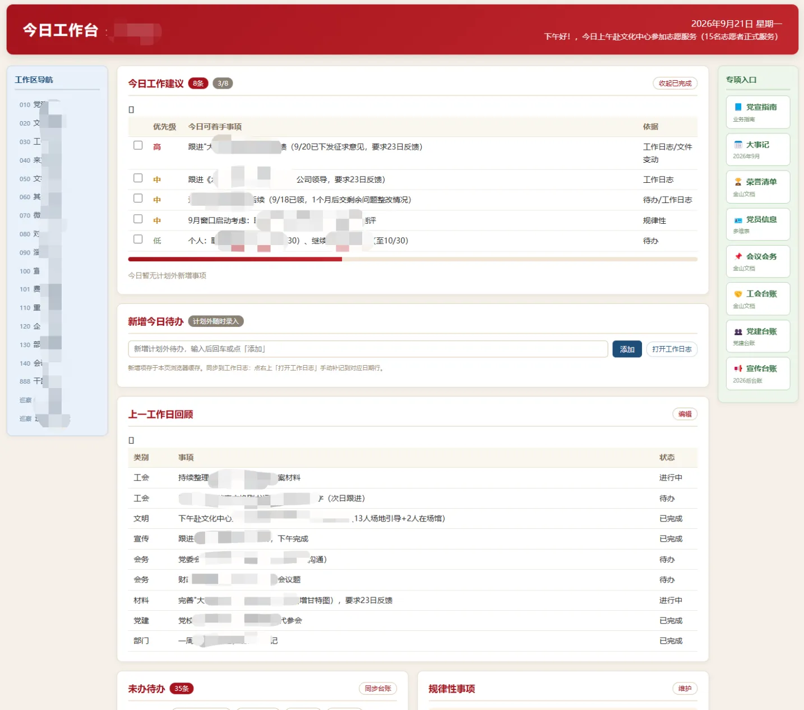Click the 收起已完成 button
804x710 pixels.
(x=675, y=83)
